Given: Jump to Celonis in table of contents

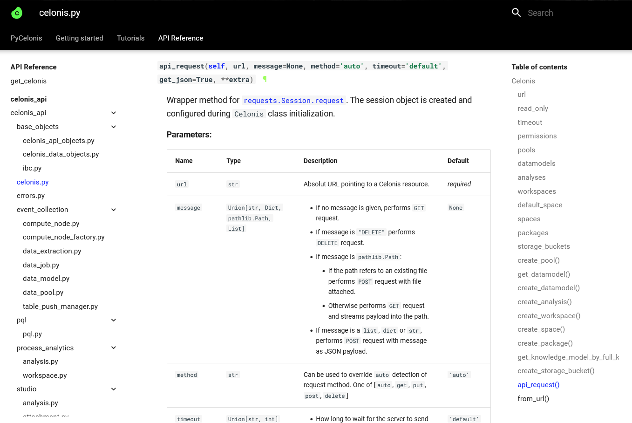Looking at the screenshot, I should 523,81.
